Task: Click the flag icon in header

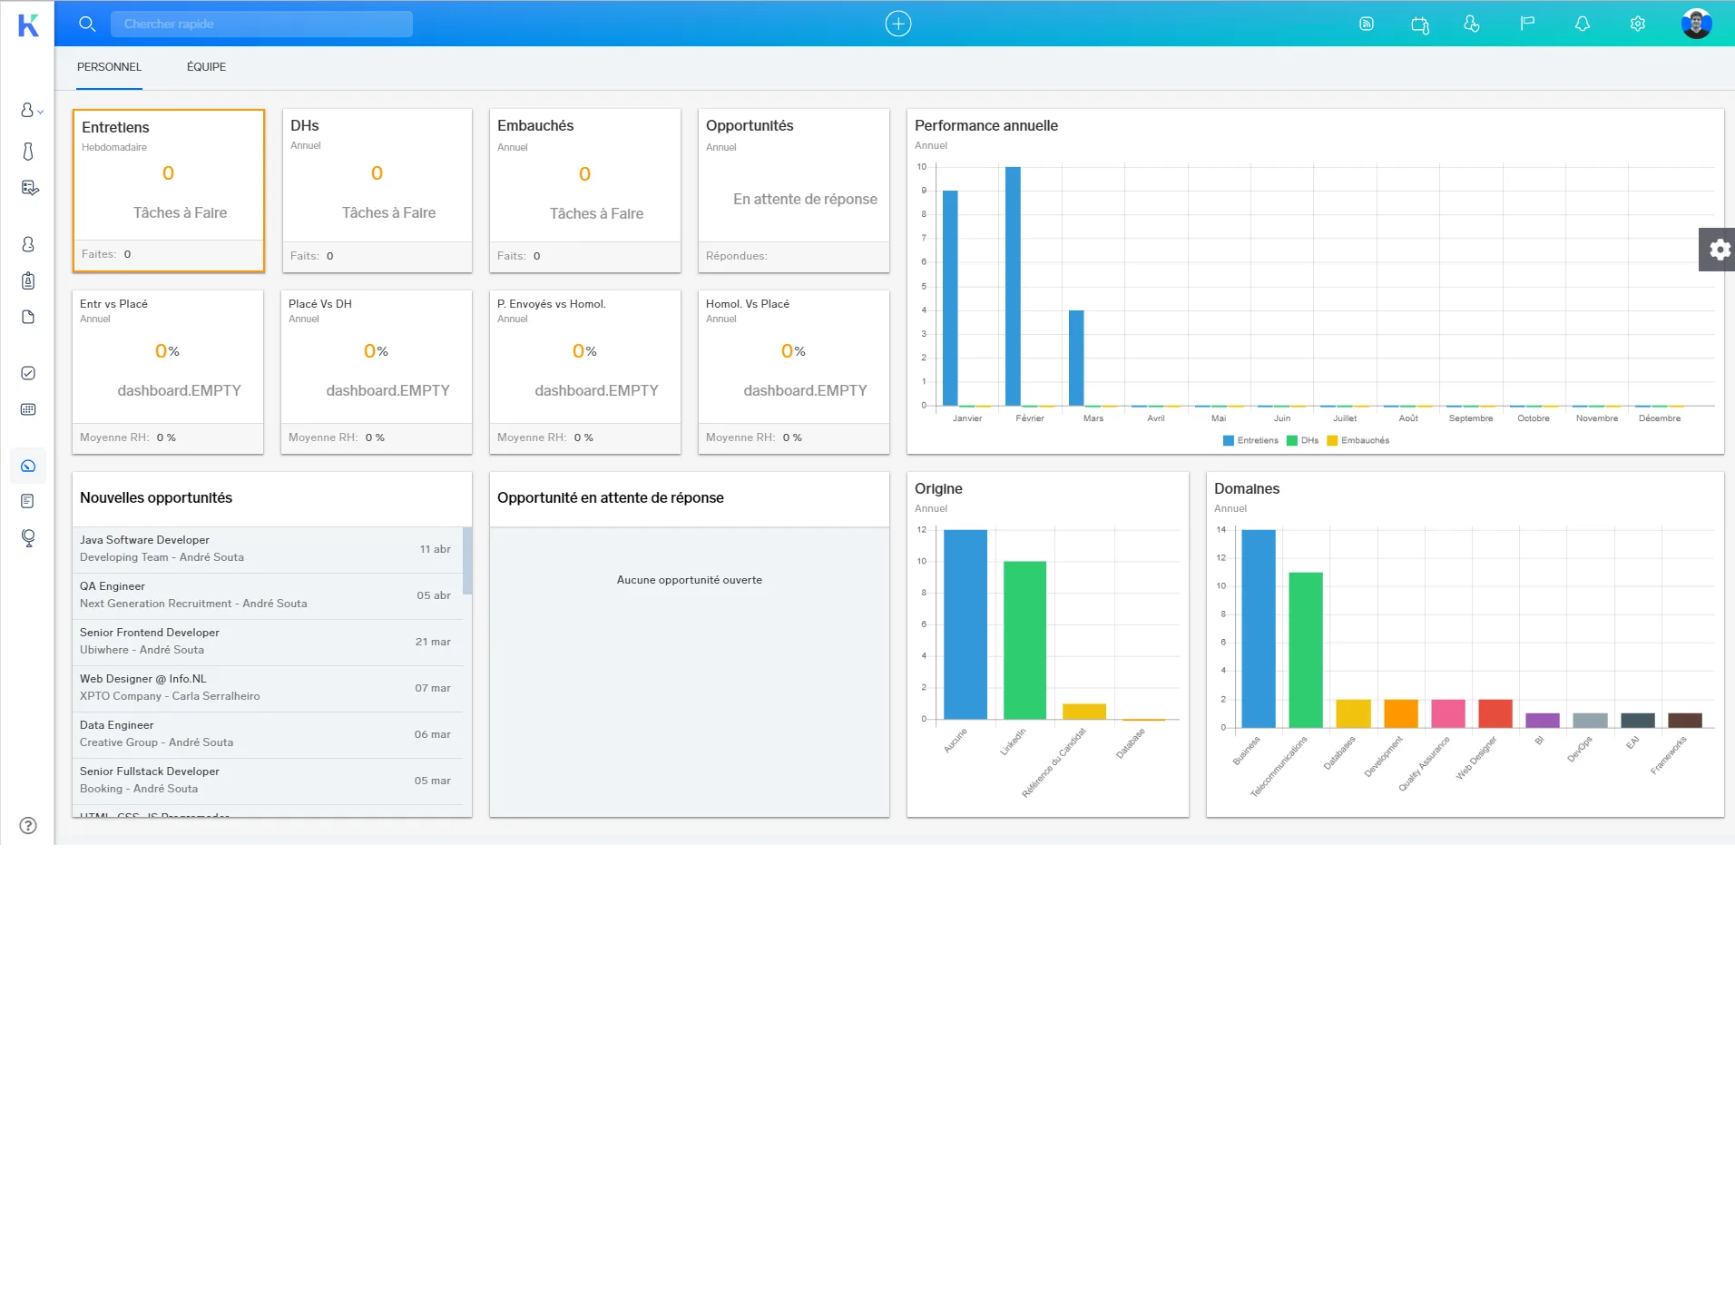Action: 1527,24
